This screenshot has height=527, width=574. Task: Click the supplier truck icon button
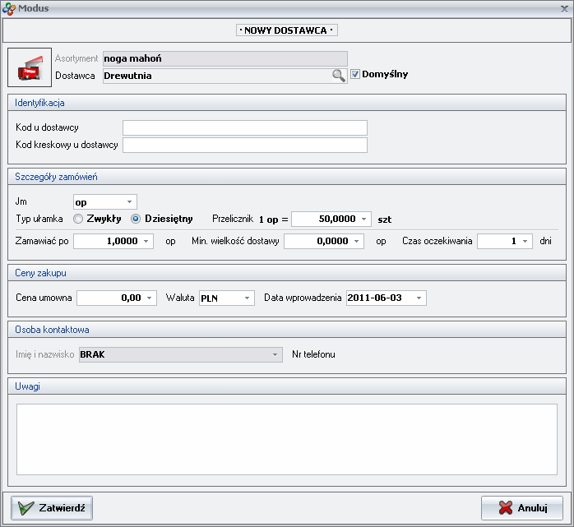[x=30, y=67]
